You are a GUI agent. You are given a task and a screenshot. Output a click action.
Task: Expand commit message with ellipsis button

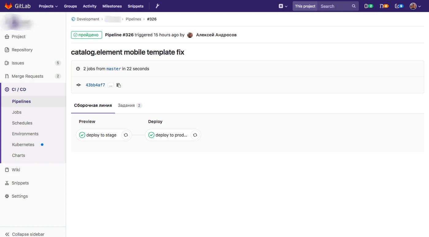coord(111,85)
